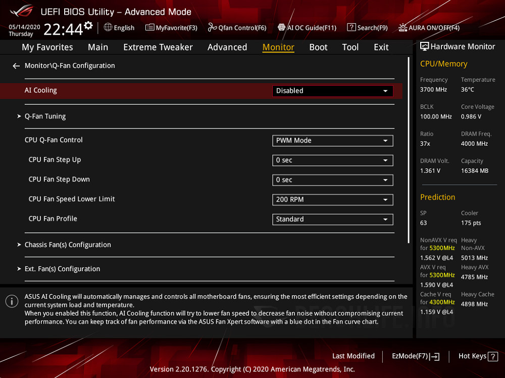Expand Chassis Fan(s) Configuration
This screenshot has width=505, height=378.
click(x=68, y=244)
